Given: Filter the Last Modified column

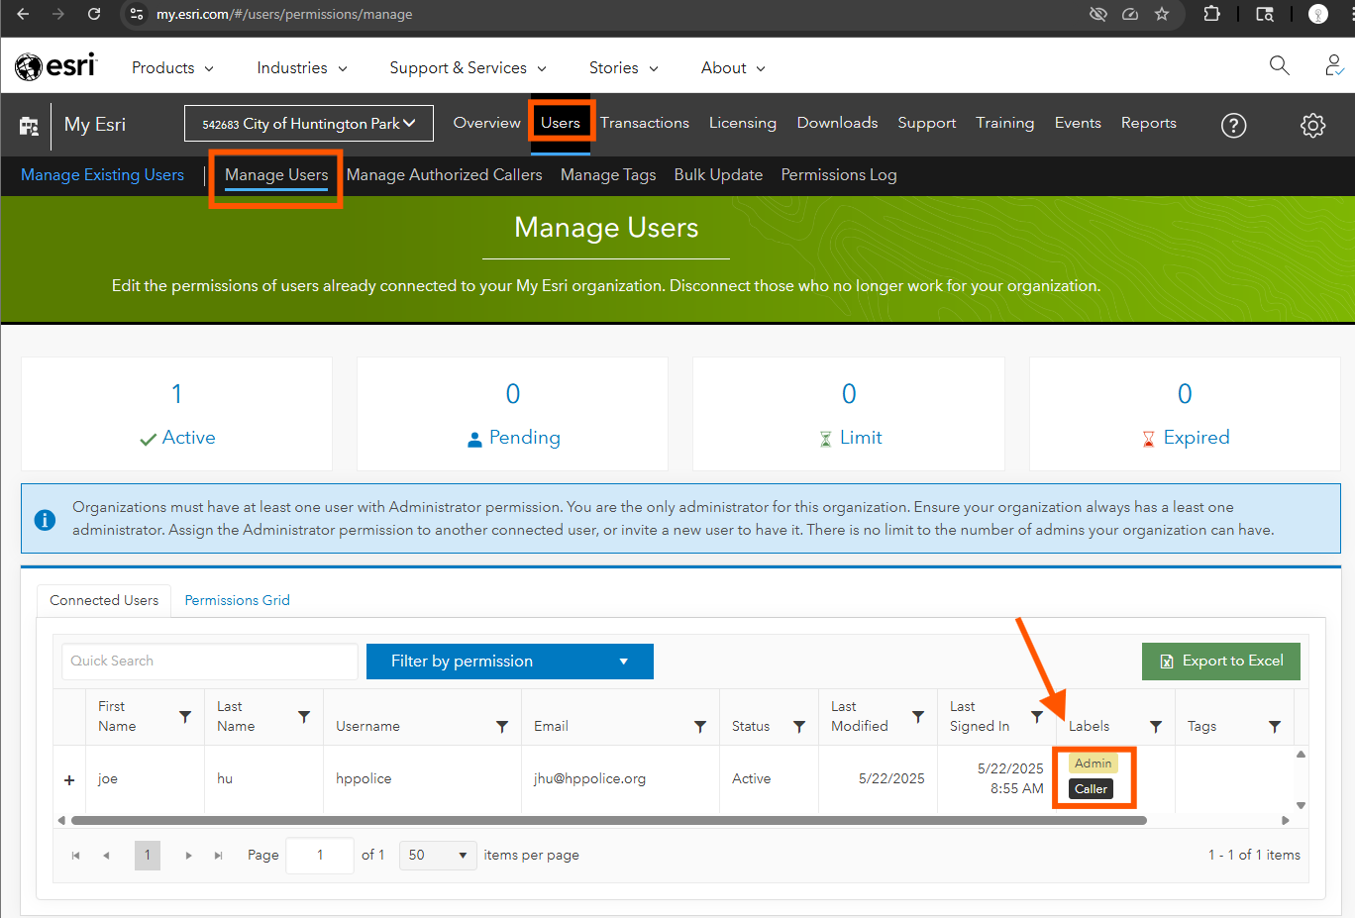Looking at the screenshot, I should (x=918, y=716).
